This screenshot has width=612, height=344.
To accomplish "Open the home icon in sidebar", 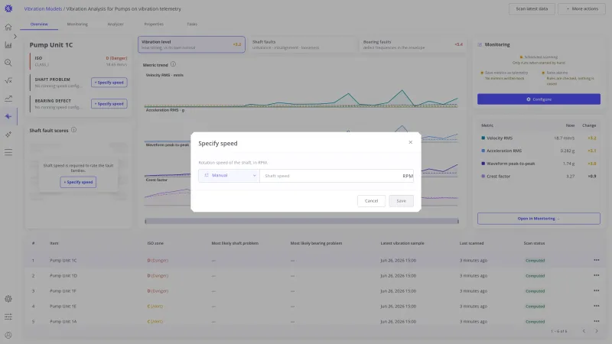I will point(8,27).
